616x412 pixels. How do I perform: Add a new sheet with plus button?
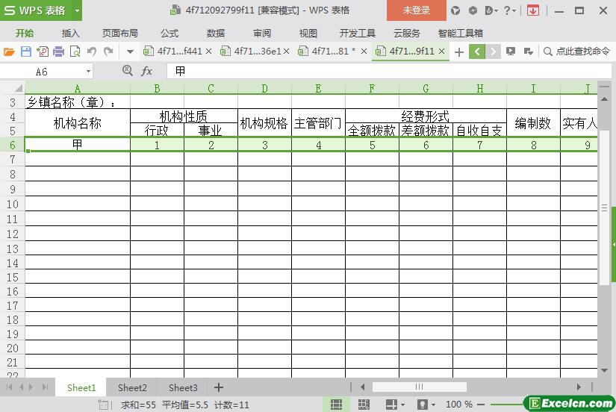pyautogui.click(x=219, y=387)
